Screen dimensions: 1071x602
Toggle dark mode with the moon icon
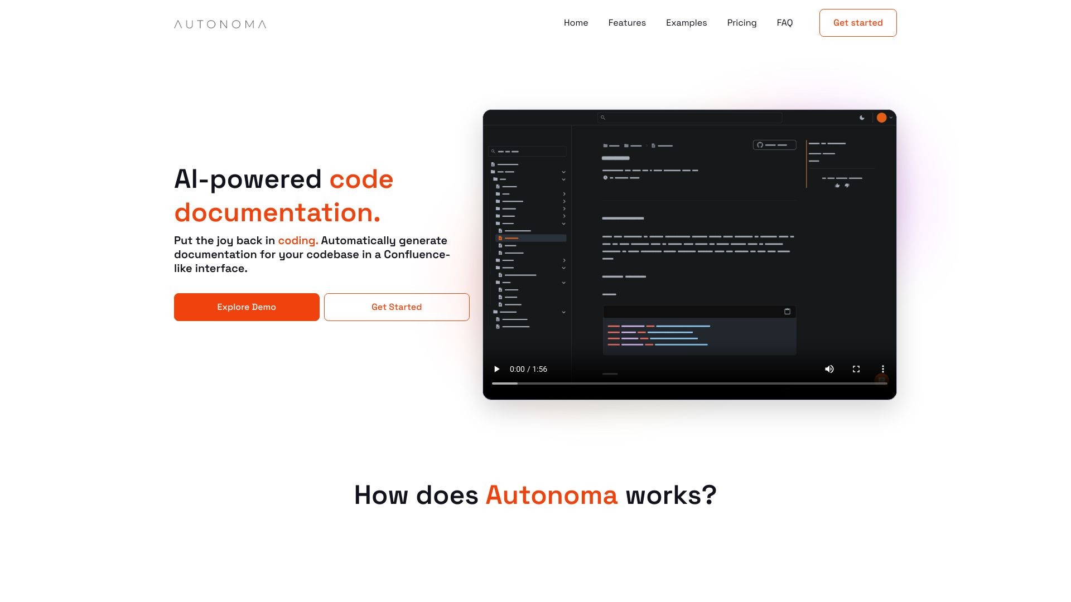[x=862, y=118]
